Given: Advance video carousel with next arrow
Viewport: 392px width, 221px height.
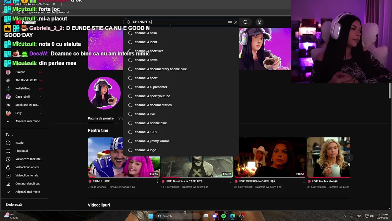Looking at the screenshot, I should tap(349, 157).
